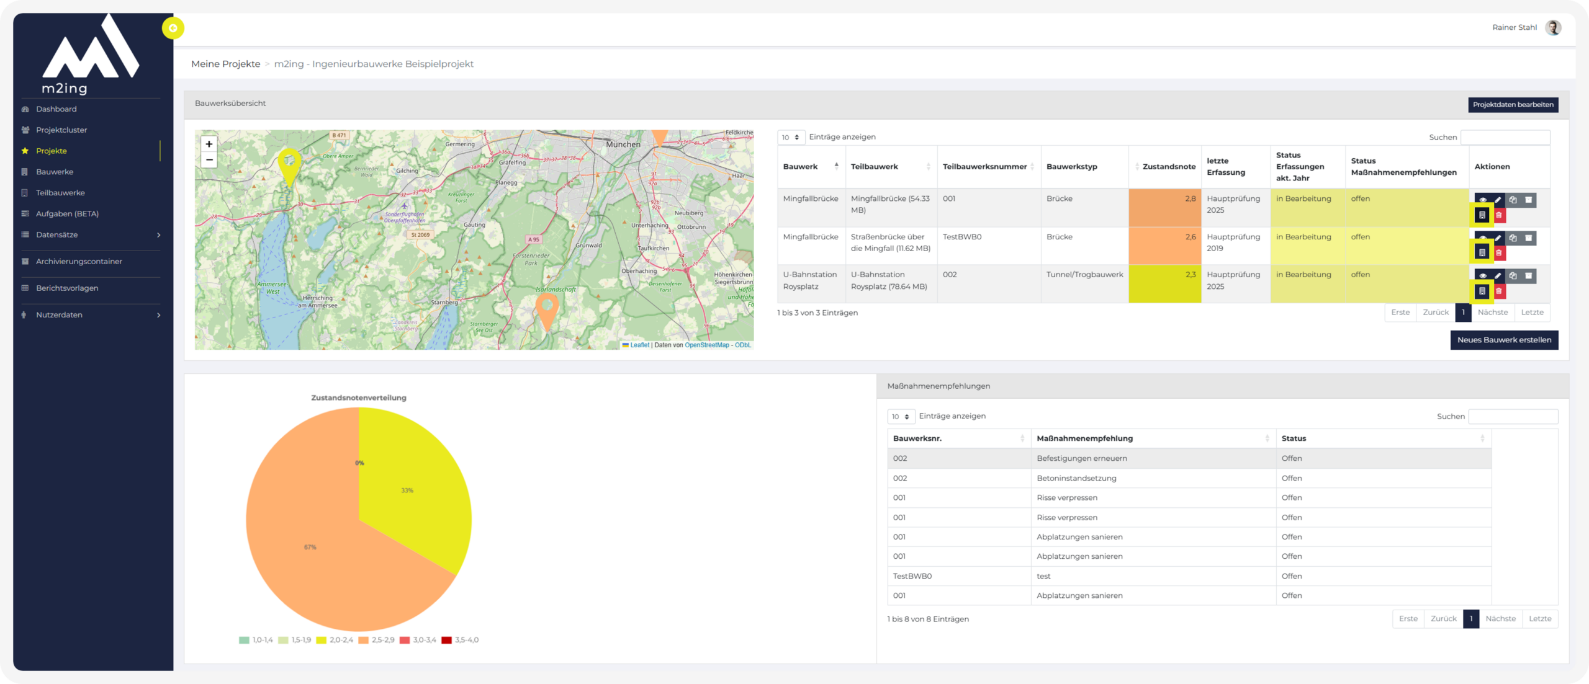Click the yellow map marker near Ammersee
1589x684 pixels.
coord(289,164)
